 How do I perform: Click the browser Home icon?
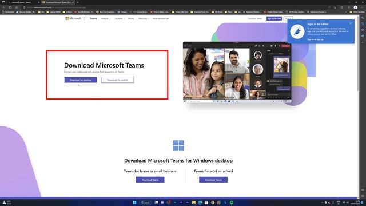click(17, 7)
